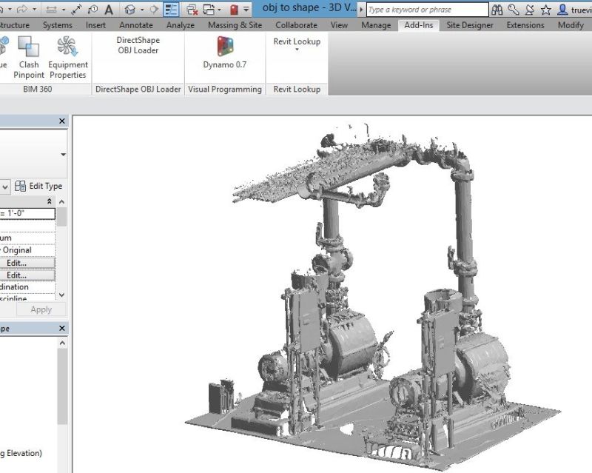Open the Collaborate ribbon tab

point(296,24)
